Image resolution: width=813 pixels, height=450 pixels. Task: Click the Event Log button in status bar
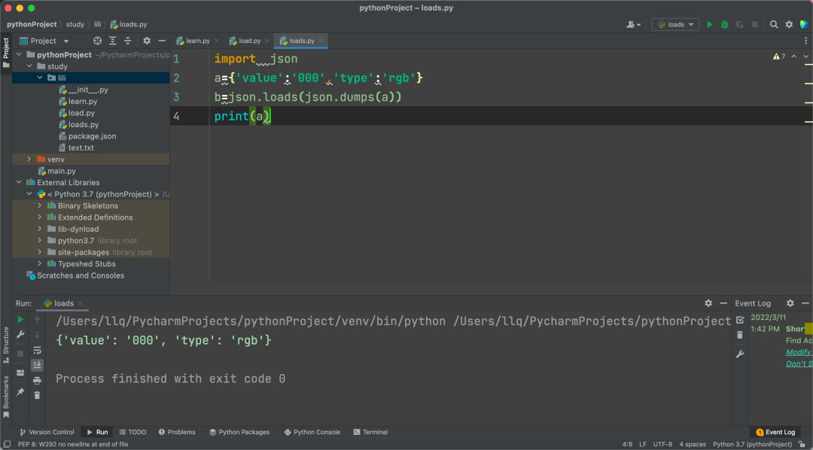775,432
